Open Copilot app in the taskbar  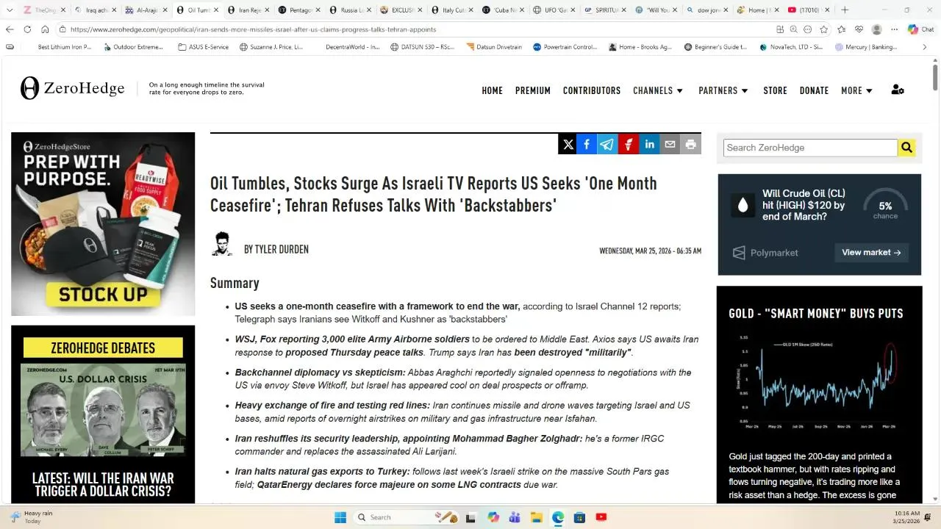click(x=493, y=517)
